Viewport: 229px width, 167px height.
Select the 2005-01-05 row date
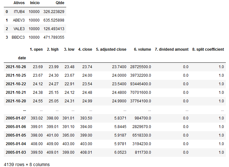tap(16, 135)
